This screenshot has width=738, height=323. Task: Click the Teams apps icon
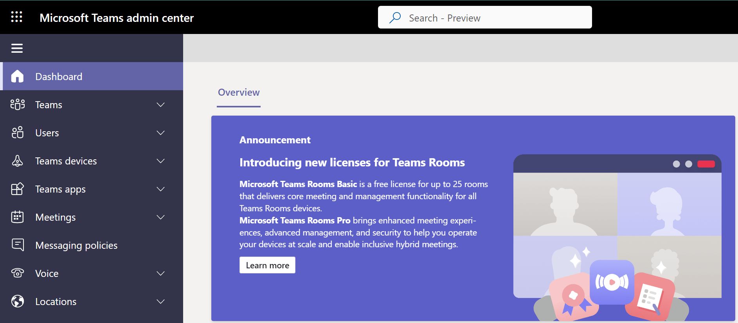17,189
